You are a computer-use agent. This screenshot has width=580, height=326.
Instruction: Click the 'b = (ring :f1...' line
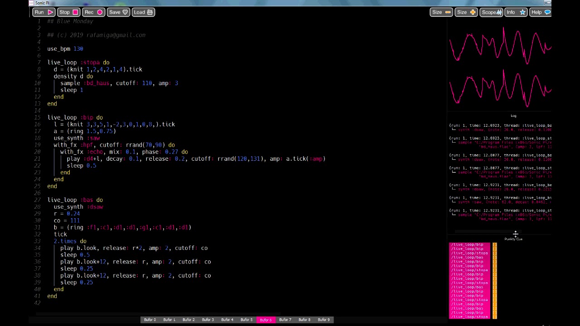pyautogui.click(x=122, y=227)
